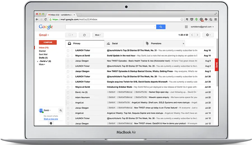Click the browser forward arrow
The height and width of the screenshot is (145, 252).
tap(41, 19)
